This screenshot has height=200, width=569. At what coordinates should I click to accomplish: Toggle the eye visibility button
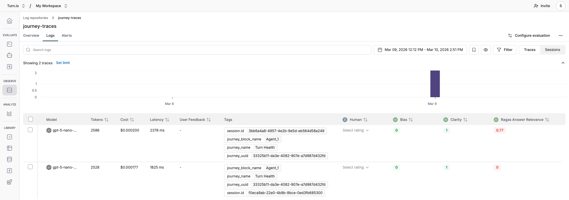click(485, 50)
